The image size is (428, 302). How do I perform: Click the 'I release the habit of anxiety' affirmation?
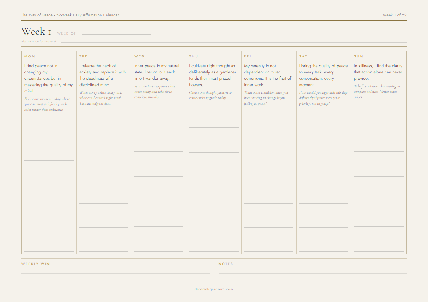click(103, 75)
